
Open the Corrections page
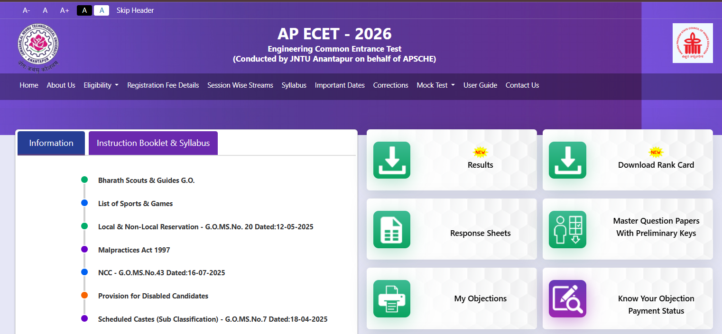[390, 85]
